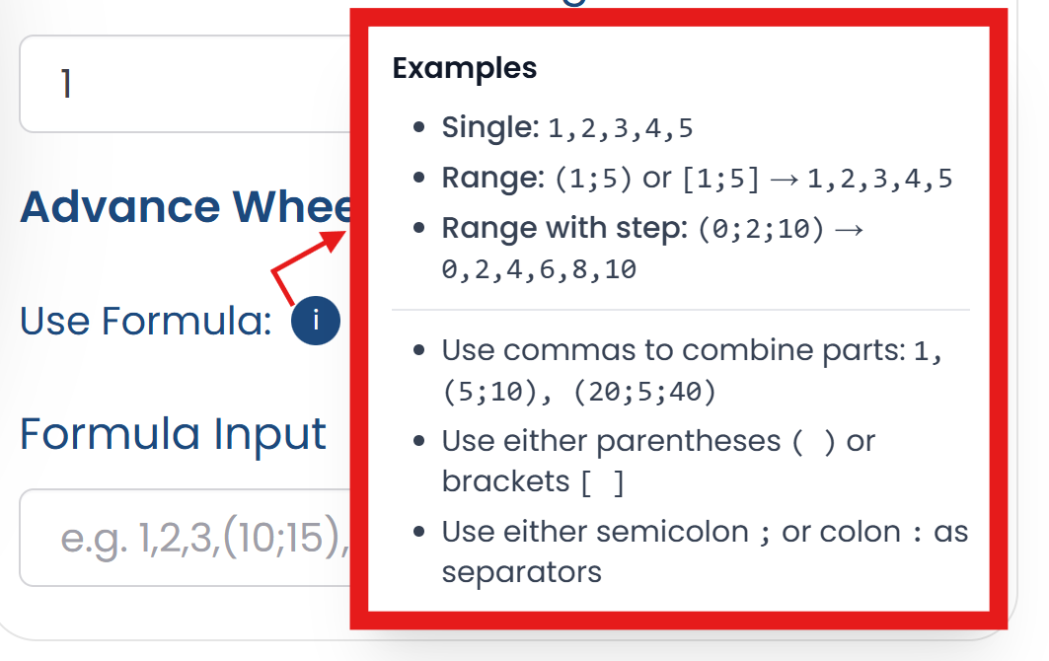Click the blue info icon beside Use Formula
This screenshot has height=661, width=1049.
pos(316,320)
